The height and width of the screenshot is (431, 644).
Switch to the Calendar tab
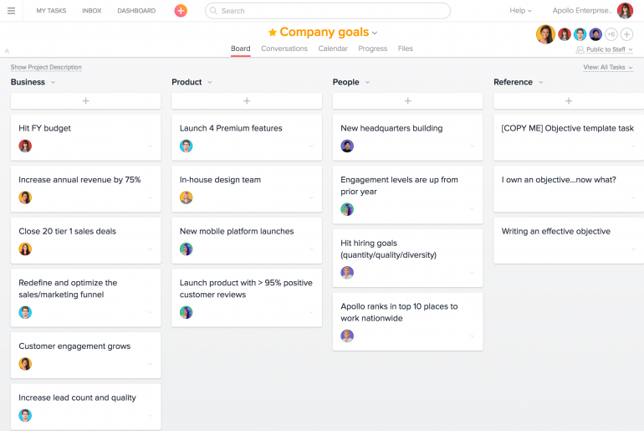pyautogui.click(x=333, y=49)
